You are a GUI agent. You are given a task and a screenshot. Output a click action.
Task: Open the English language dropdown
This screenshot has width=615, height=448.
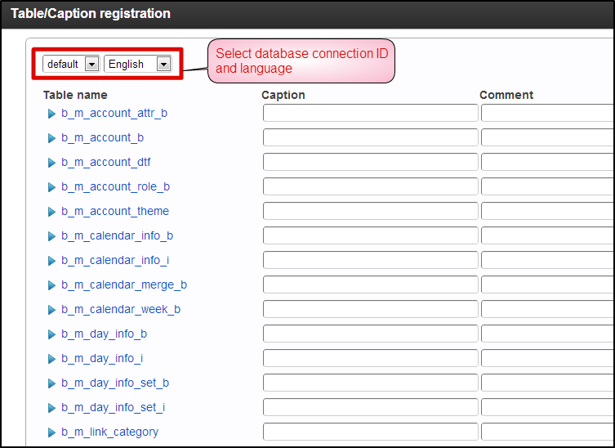138,64
